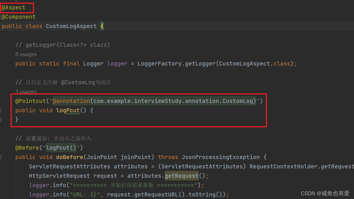Click the 前置通知 comment line

click(53, 138)
